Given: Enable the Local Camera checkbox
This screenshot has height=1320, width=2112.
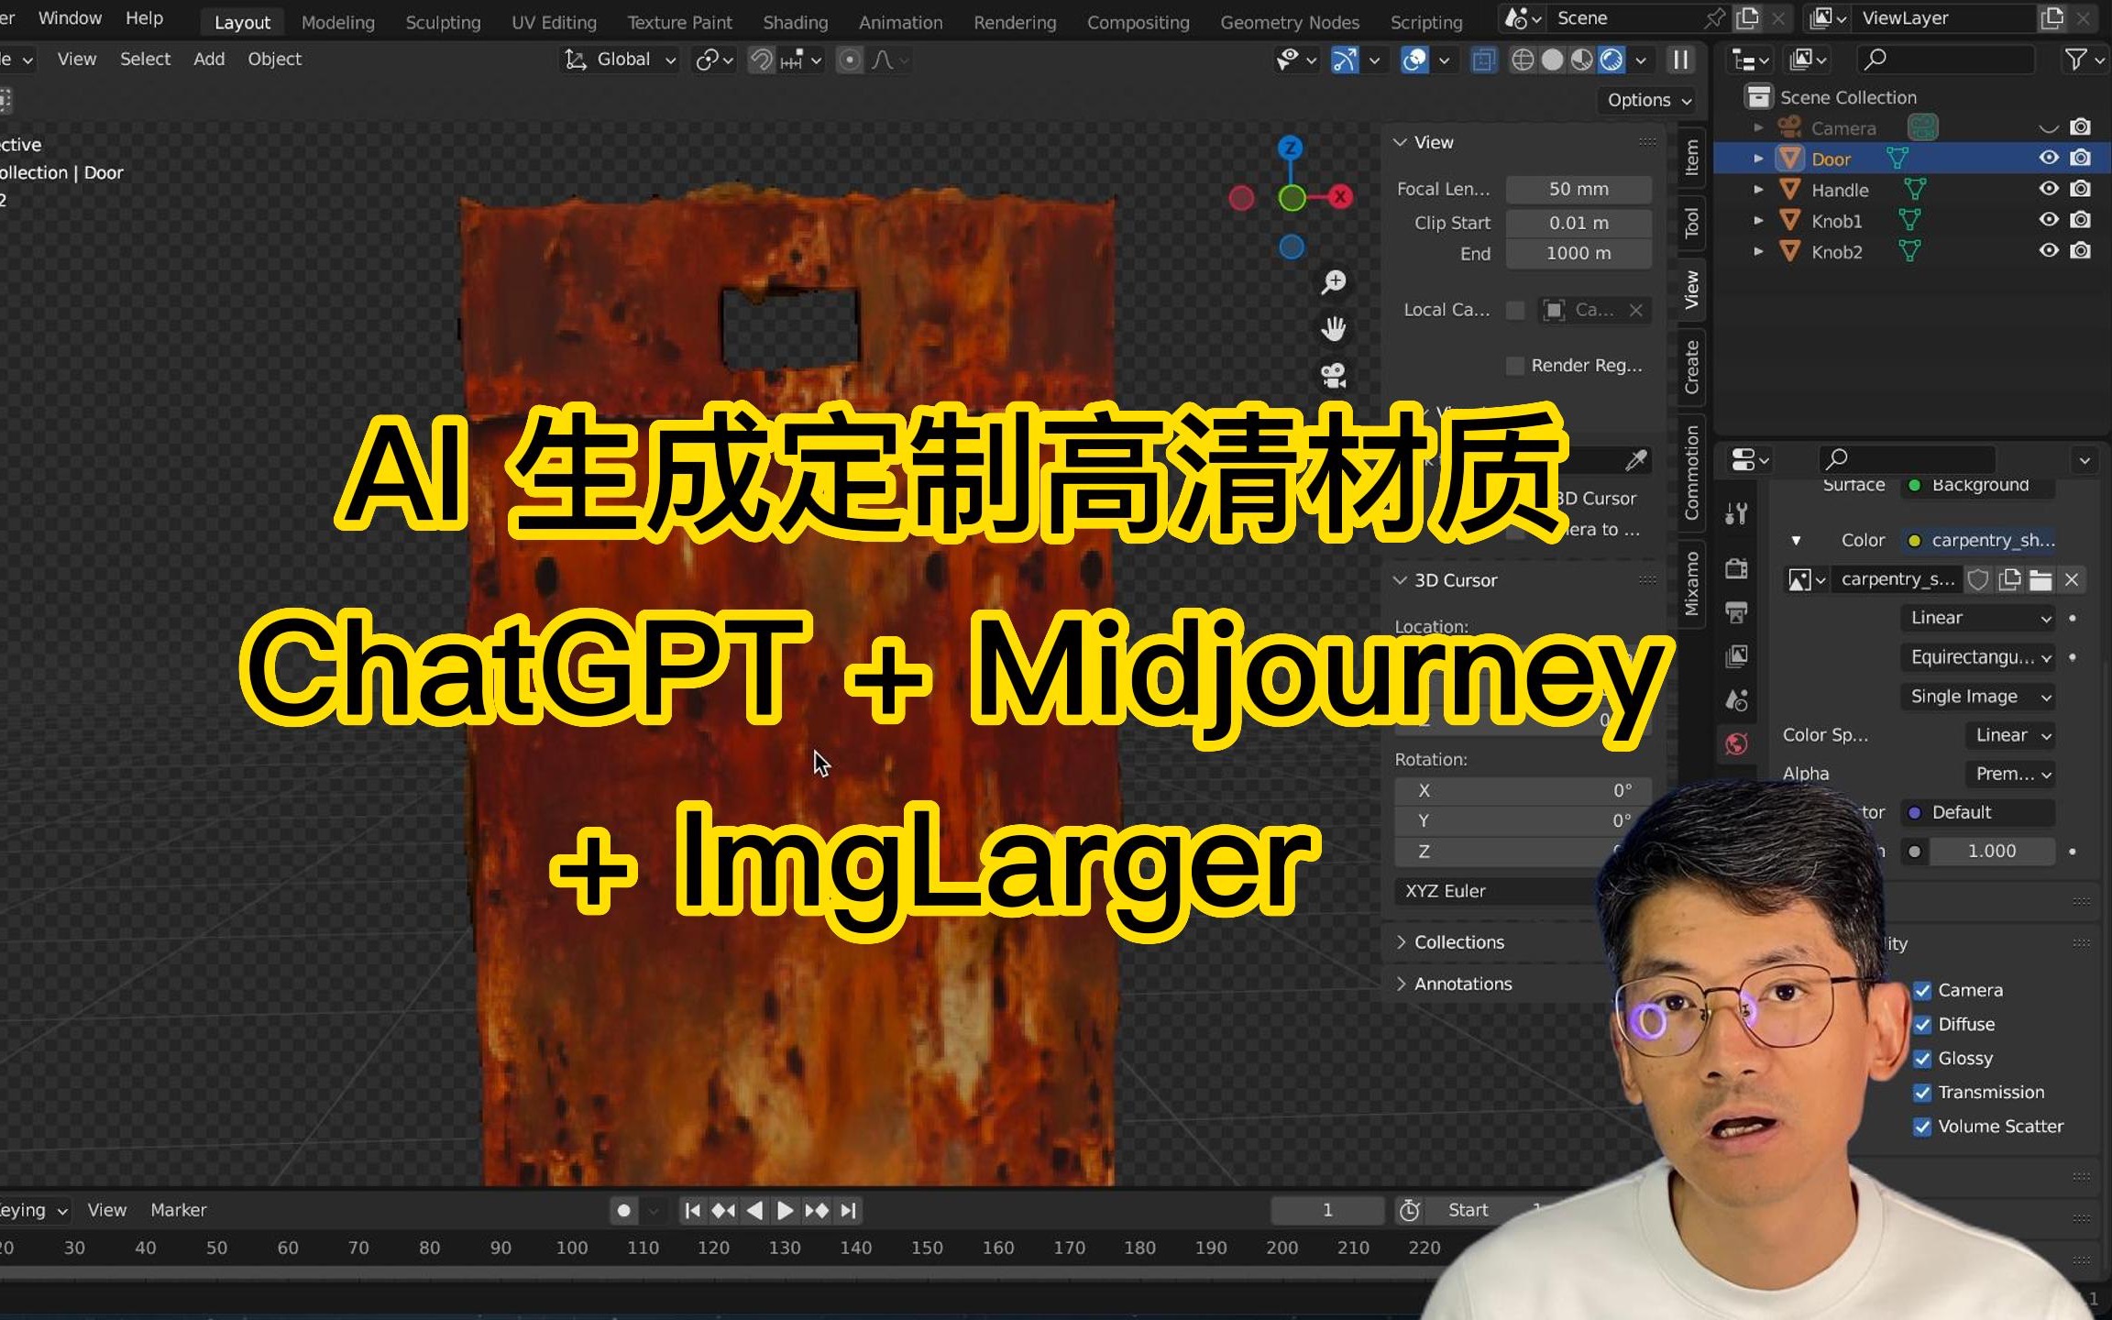Looking at the screenshot, I should click(1515, 310).
